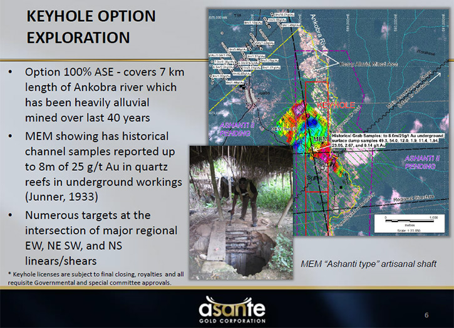Click the artisanal shaft photograph
The height and width of the screenshot is (328, 454).
click(241, 213)
